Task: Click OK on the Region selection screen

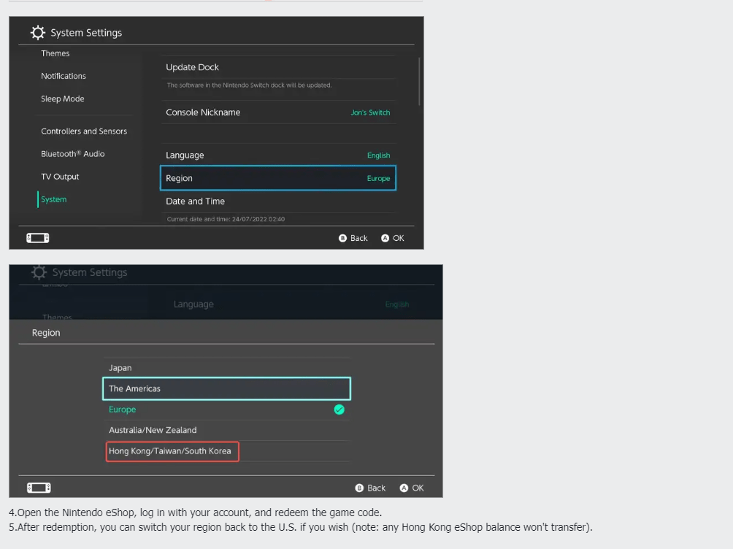Action: (x=412, y=488)
